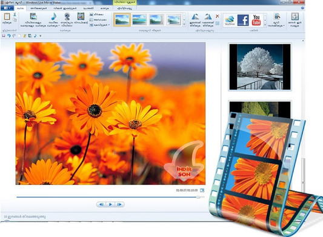Click the Rotate right icon
Image resolution: width=323 pixels, height=237 pixels.
[208, 17]
